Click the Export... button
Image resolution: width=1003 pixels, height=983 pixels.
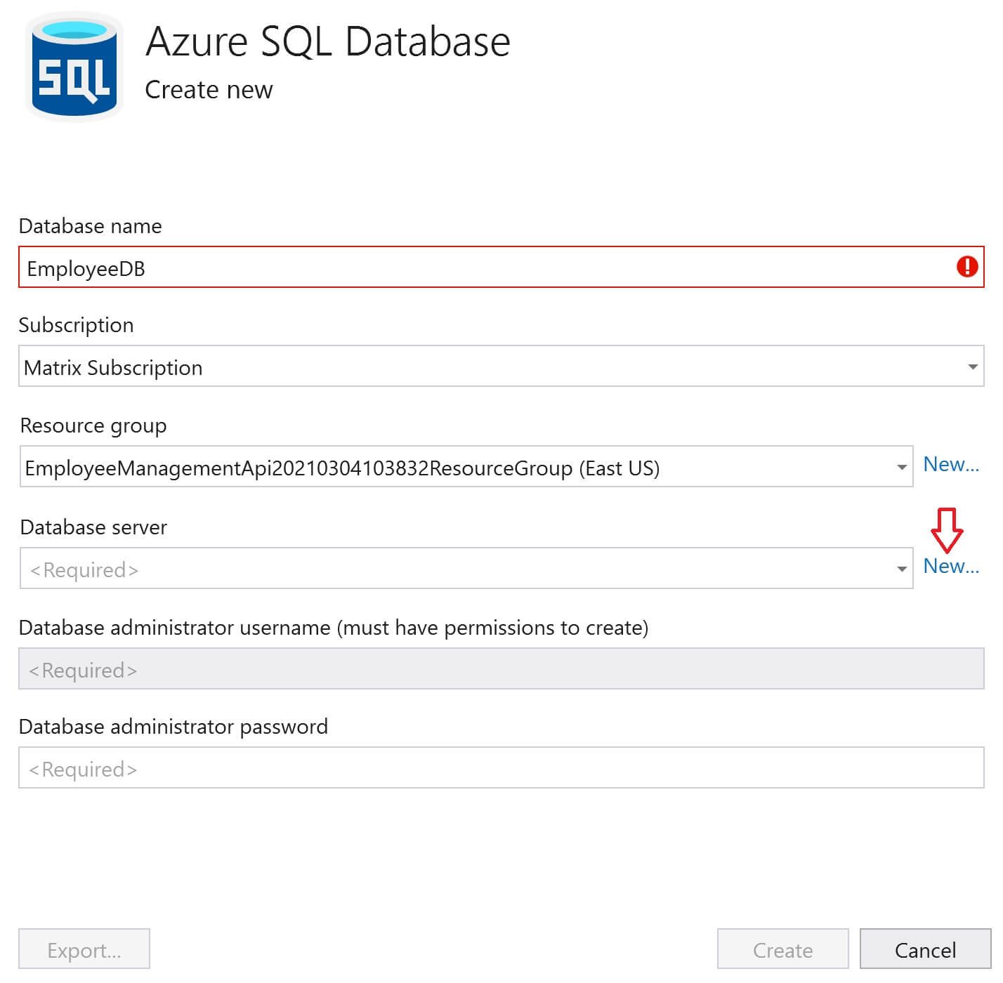click(84, 949)
